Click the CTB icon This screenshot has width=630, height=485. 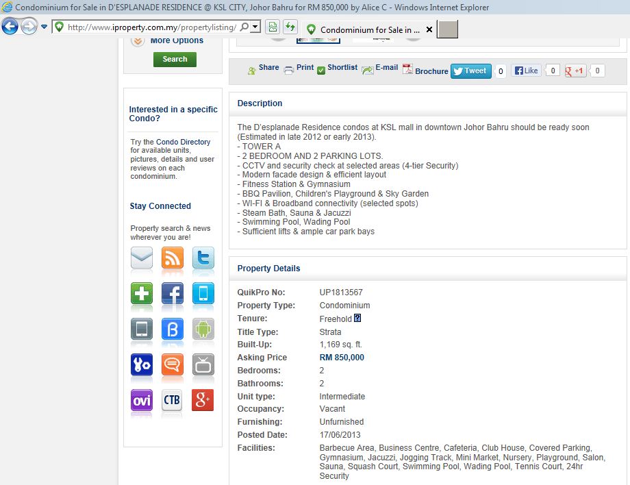[173, 400]
